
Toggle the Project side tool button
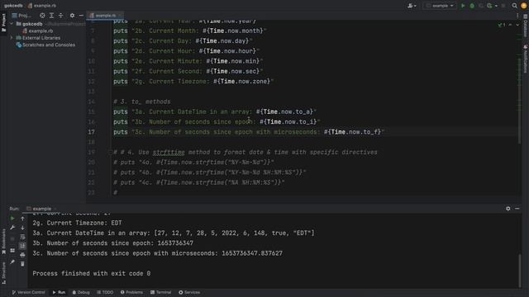click(3, 22)
